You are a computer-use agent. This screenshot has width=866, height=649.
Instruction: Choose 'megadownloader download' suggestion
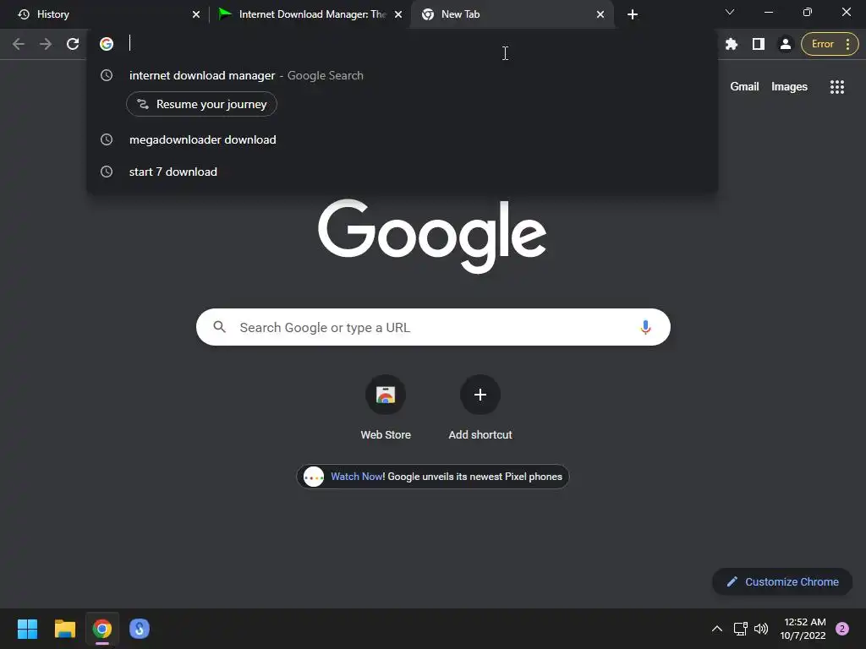(402, 139)
